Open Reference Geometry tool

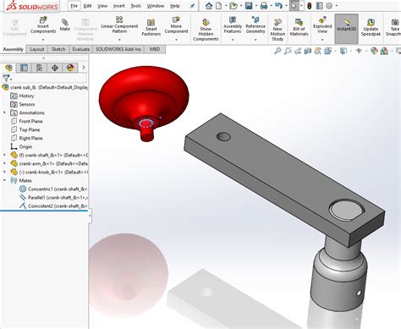(x=255, y=25)
